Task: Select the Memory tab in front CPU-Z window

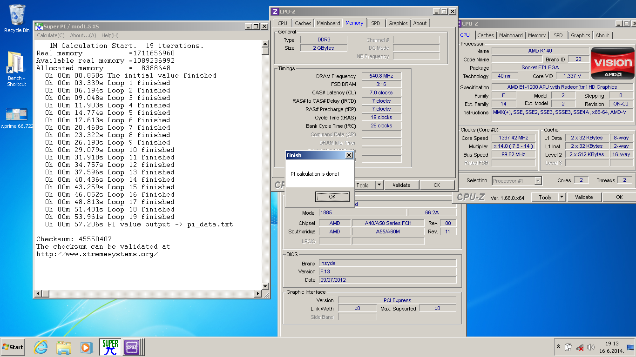Action: 354,23
